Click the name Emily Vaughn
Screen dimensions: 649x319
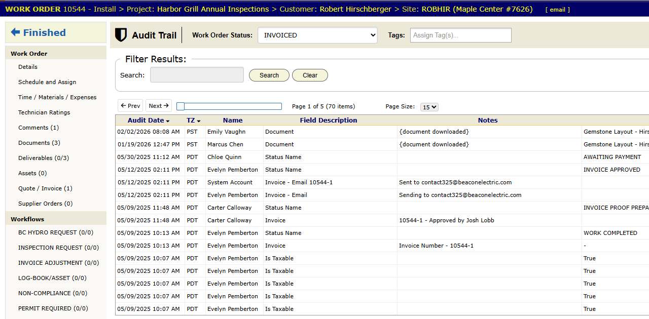click(x=226, y=132)
